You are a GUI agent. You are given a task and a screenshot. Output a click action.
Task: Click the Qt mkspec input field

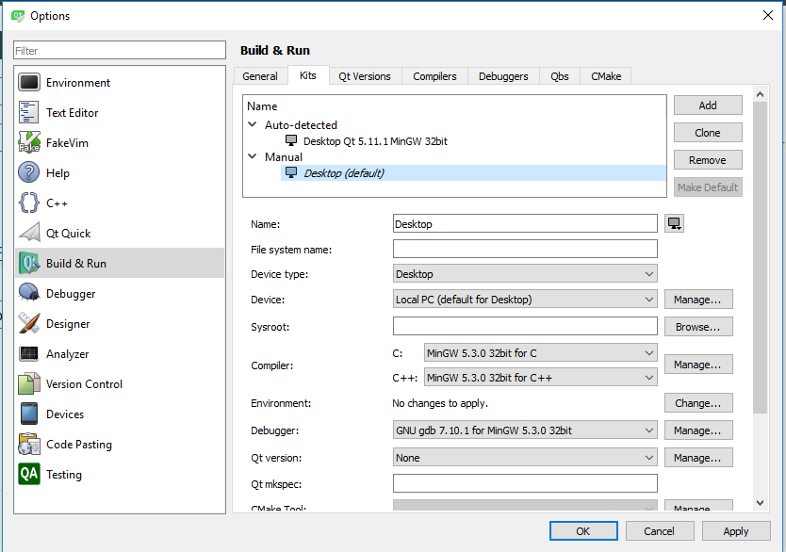click(525, 483)
